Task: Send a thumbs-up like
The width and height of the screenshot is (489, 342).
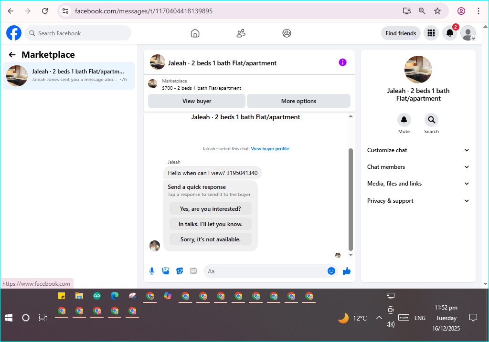Action: point(347,271)
